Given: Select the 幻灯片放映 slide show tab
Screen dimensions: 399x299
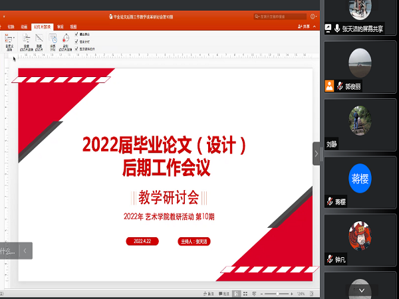Looking at the screenshot, I should coord(43,27).
